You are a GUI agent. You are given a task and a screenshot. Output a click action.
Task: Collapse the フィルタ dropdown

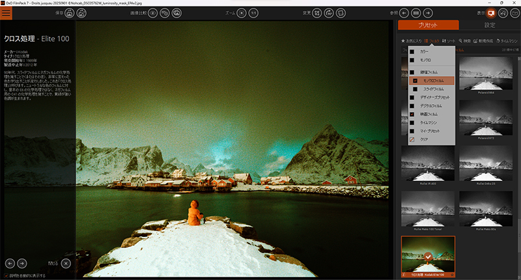[x=432, y=41]
